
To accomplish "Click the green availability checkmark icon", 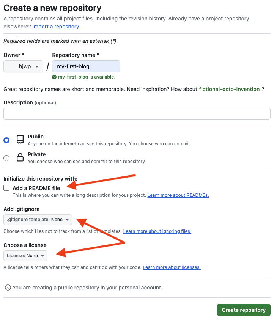I will pyautogui.click(x=55, y=77).
